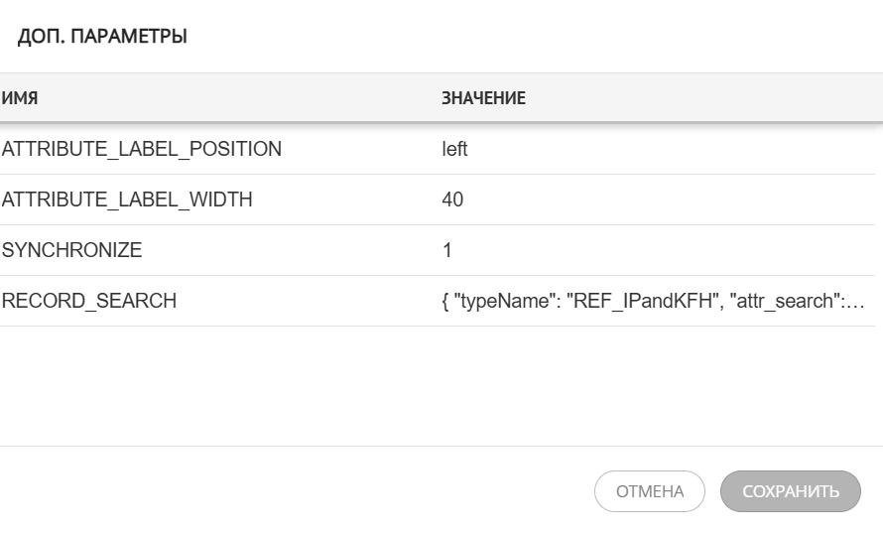The width and height of the screenshot is (883, 533).
Task: Edit the 'left' value cell
Action: 454,150
